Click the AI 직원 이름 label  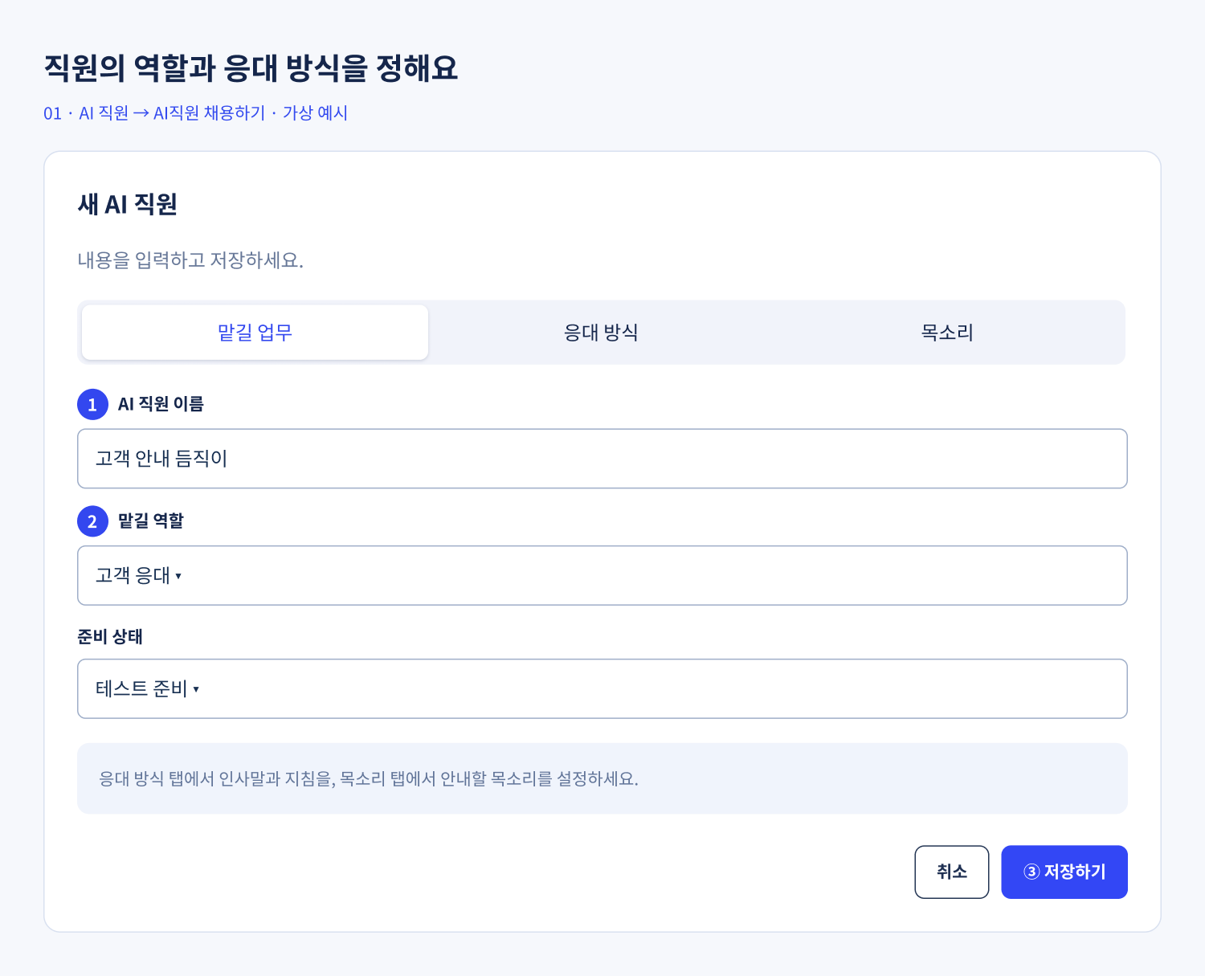pos(161,404)
